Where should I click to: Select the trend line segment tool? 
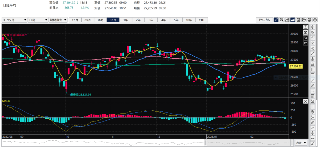(x=313, y=53)
